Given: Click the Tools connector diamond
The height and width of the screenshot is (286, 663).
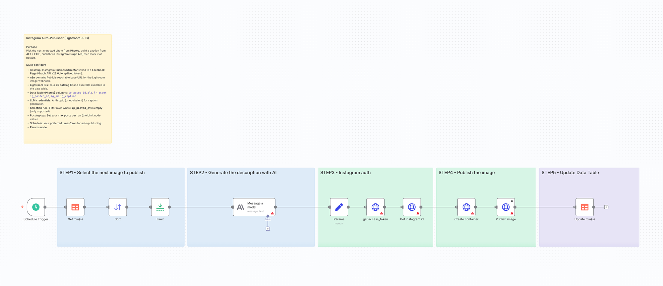Looking at the screenshot, I should [x=268, y=216].
